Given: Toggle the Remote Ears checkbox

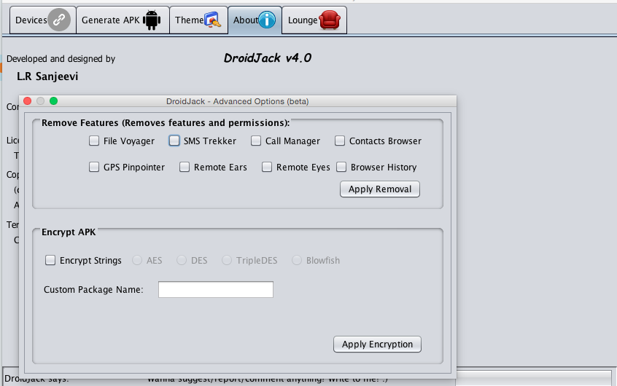Looking at the screenshot, I should 185,167.
